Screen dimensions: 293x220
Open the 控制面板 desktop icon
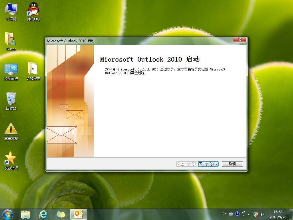tap(11, 72)
